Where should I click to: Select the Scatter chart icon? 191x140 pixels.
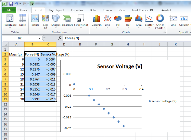click(149, 22)
